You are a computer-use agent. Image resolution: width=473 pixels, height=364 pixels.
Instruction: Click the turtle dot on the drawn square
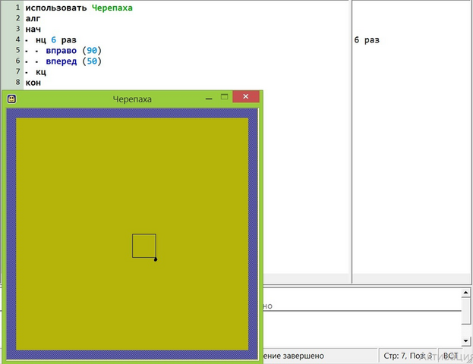pyautogui.click(x=156, y=259)
